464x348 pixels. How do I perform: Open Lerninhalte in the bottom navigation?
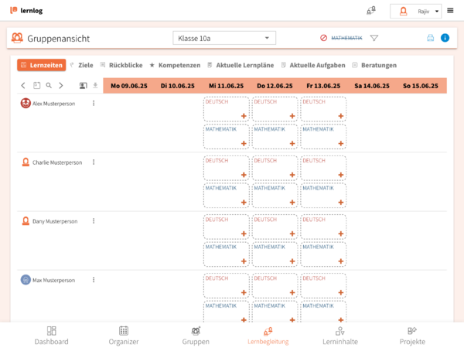click(x=340, y=335)
